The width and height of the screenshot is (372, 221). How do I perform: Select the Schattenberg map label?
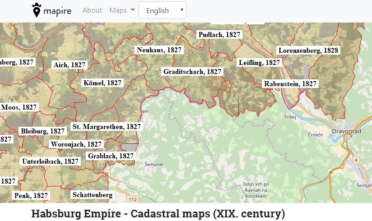(x=92, y=195)
